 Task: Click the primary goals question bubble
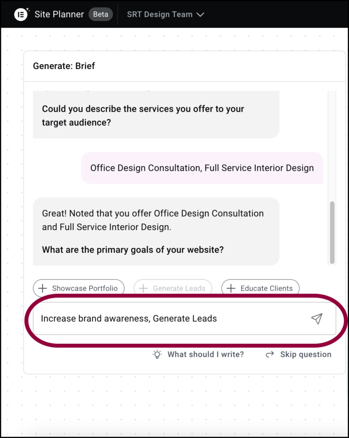tap(156, 232)
